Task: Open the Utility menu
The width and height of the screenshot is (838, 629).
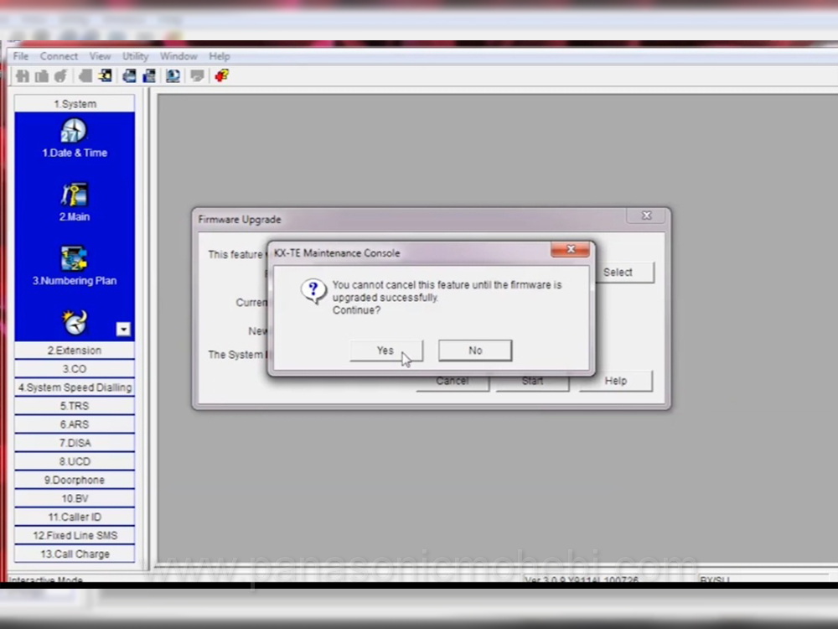Action: point(135,56)
